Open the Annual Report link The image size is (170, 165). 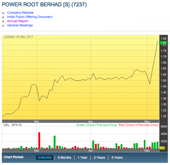18,21
